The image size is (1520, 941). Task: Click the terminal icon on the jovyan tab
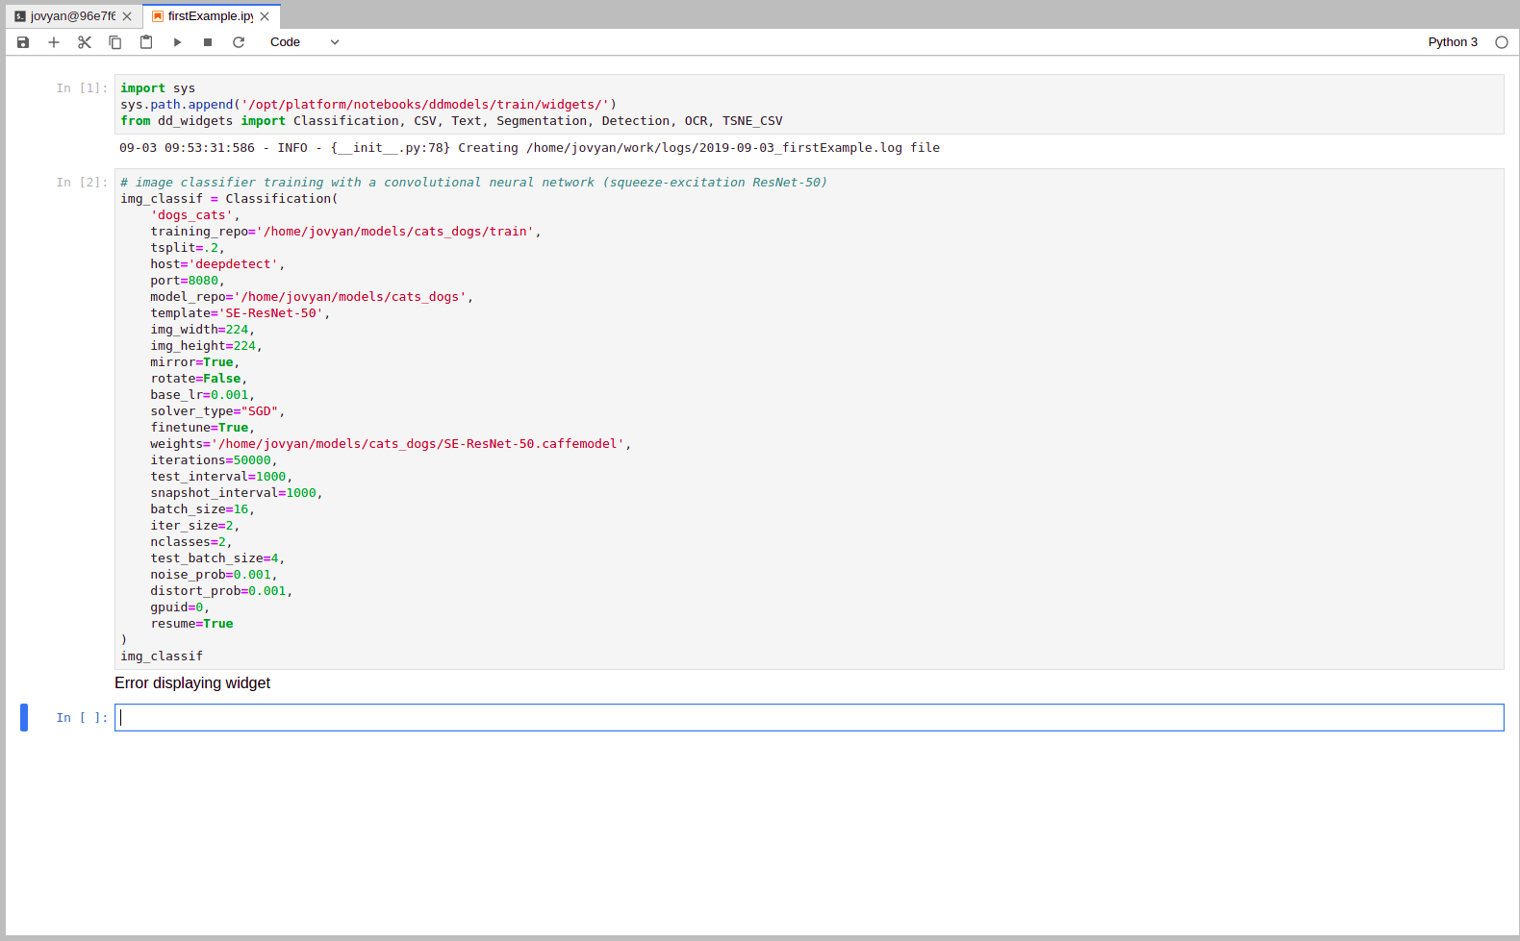pyautogui.click(x=20, y=16)
